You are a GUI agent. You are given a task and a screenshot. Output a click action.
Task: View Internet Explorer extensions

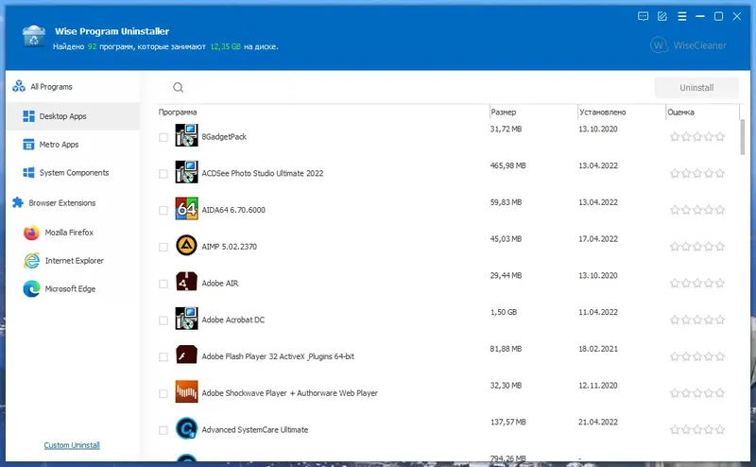[73, 261]
